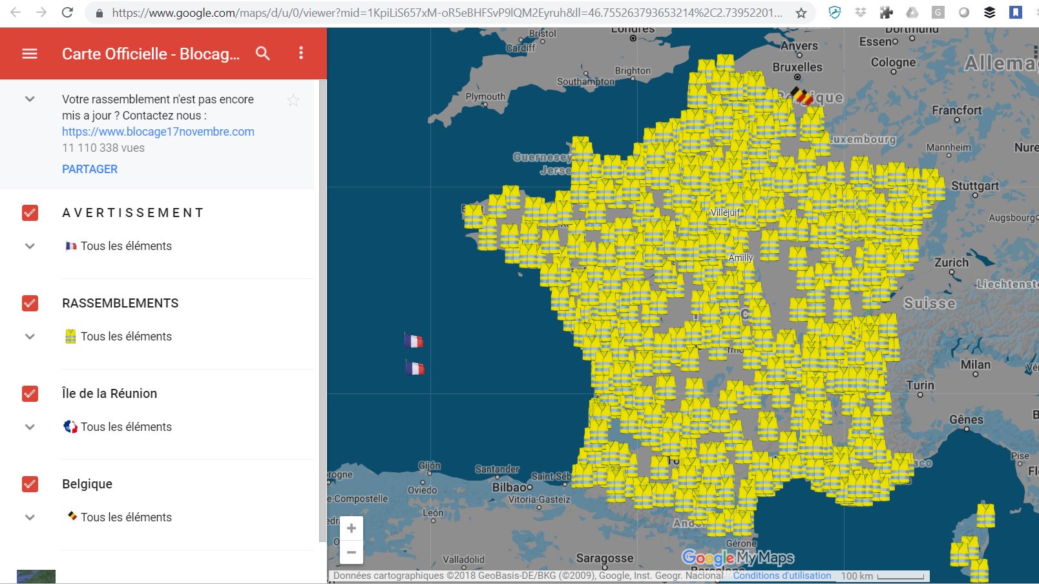Toggle the Île de la Réunion layer checkbox

click(30, 393)
